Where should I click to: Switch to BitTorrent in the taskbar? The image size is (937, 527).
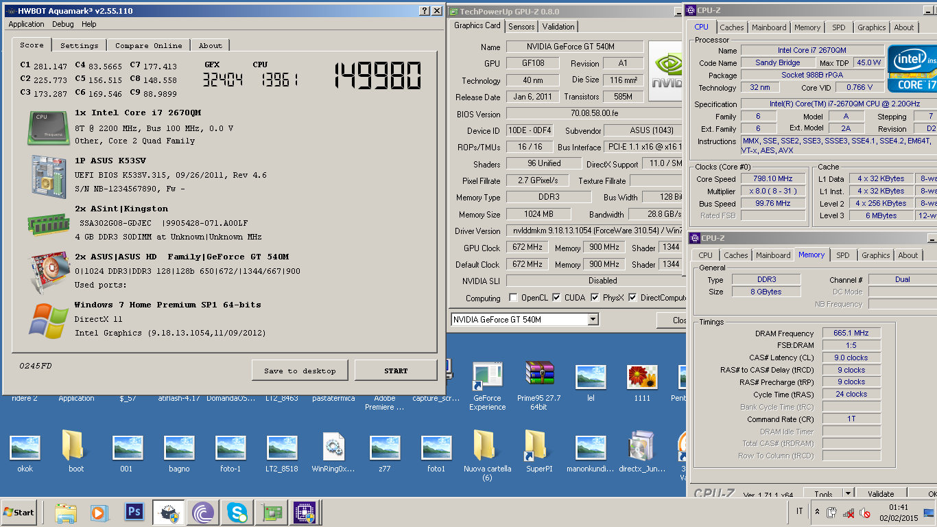[x=203, y=513]
